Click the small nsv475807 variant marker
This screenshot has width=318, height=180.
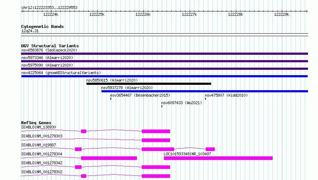pyautogui.click(x=205, y=99)
